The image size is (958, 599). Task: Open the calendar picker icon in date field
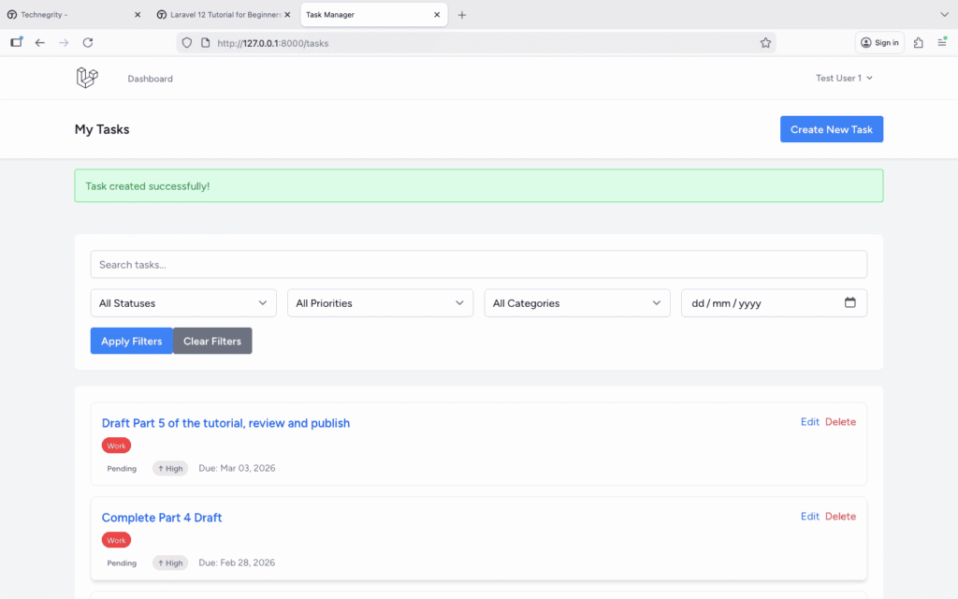pos(849,302)
